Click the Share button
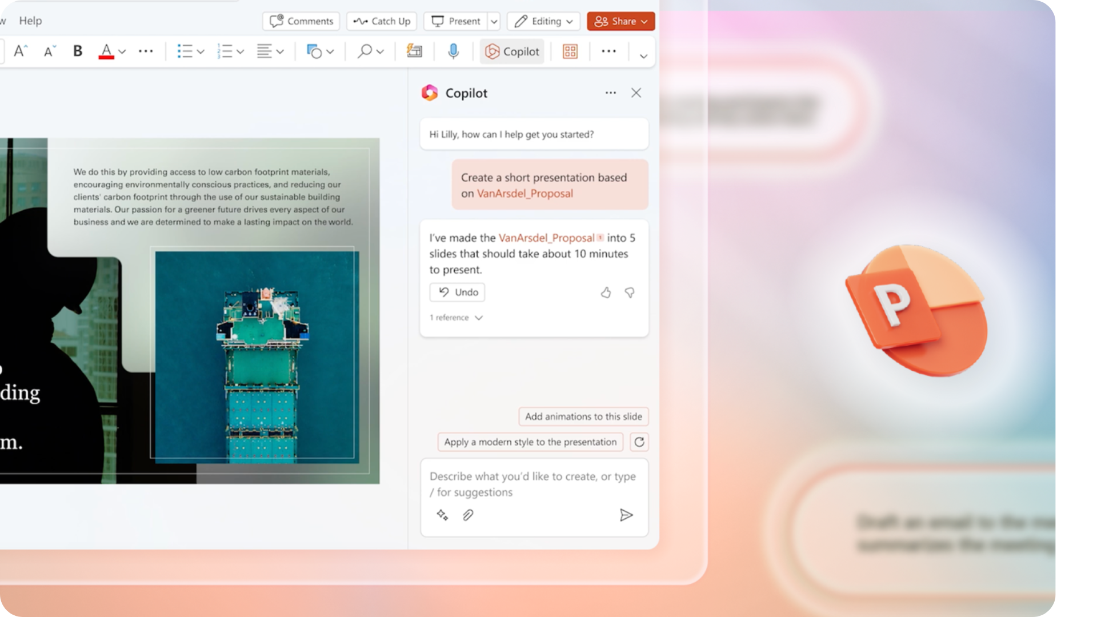The height and width of the screenshot is (617, 1097). pyautogui.click(x=620, y=21)
